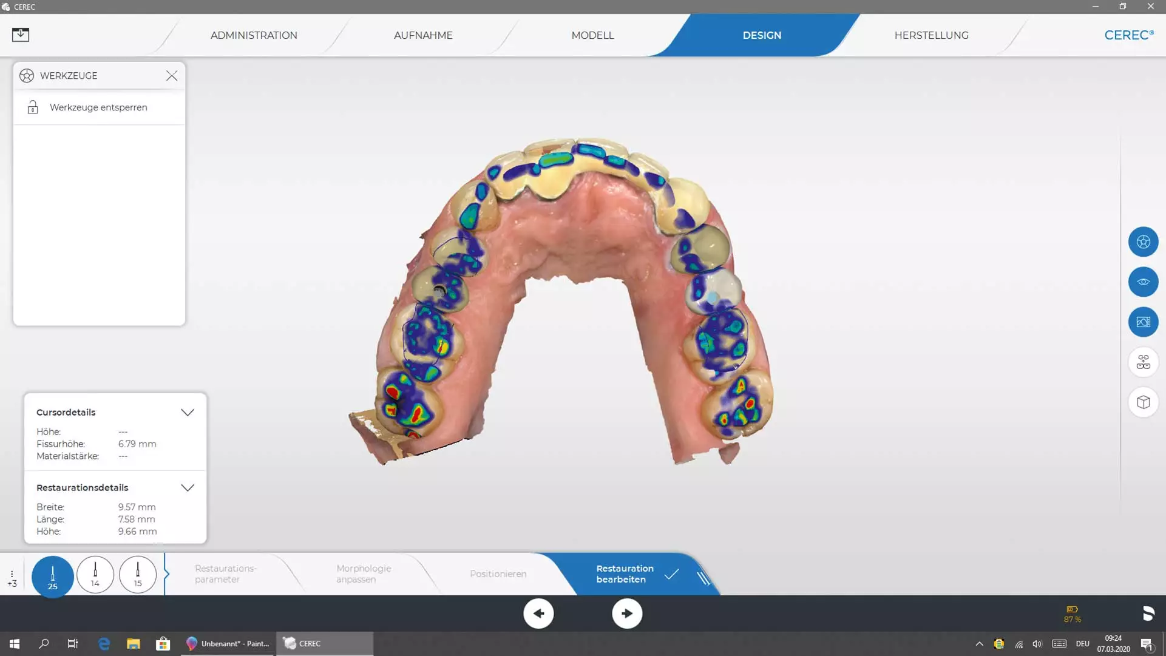Click the eye view options icon
The height and width of the screenshot is (656, 1166).
1143,282
